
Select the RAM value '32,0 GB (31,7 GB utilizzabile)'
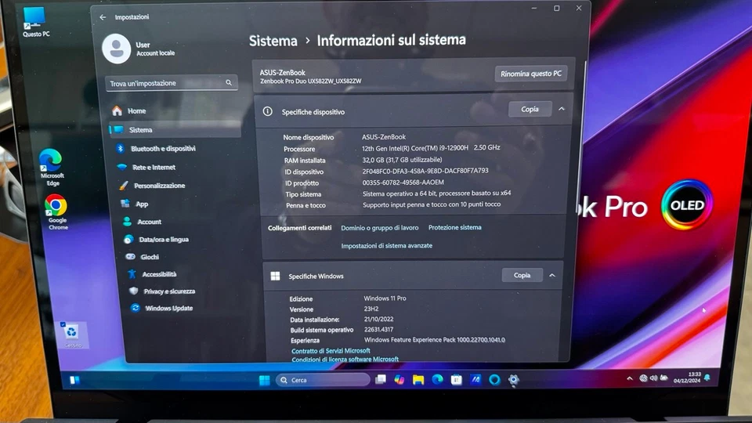pyautogui.click(x=402, y=160)
